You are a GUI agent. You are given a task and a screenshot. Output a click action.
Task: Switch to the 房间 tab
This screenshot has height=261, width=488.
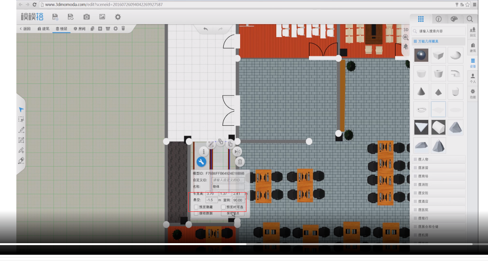click(x=79, y=29)
